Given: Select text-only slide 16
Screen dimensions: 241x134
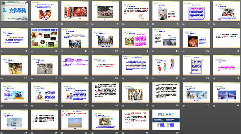Looking at the screenshot, I should (227, 38).
